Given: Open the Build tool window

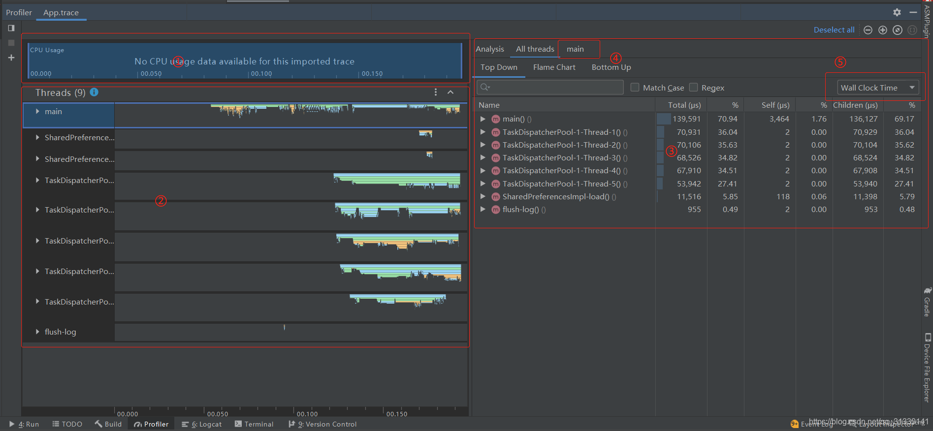Looking at the screenshot, I should [x=108, y=424].
